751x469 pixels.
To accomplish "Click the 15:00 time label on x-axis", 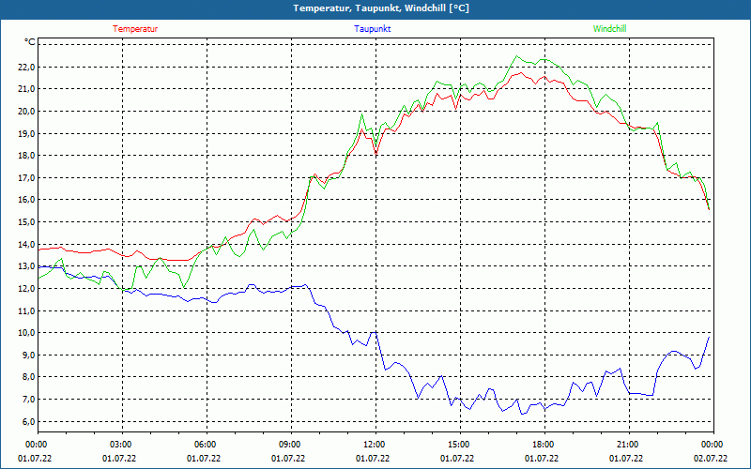I will tap(460, 445).
